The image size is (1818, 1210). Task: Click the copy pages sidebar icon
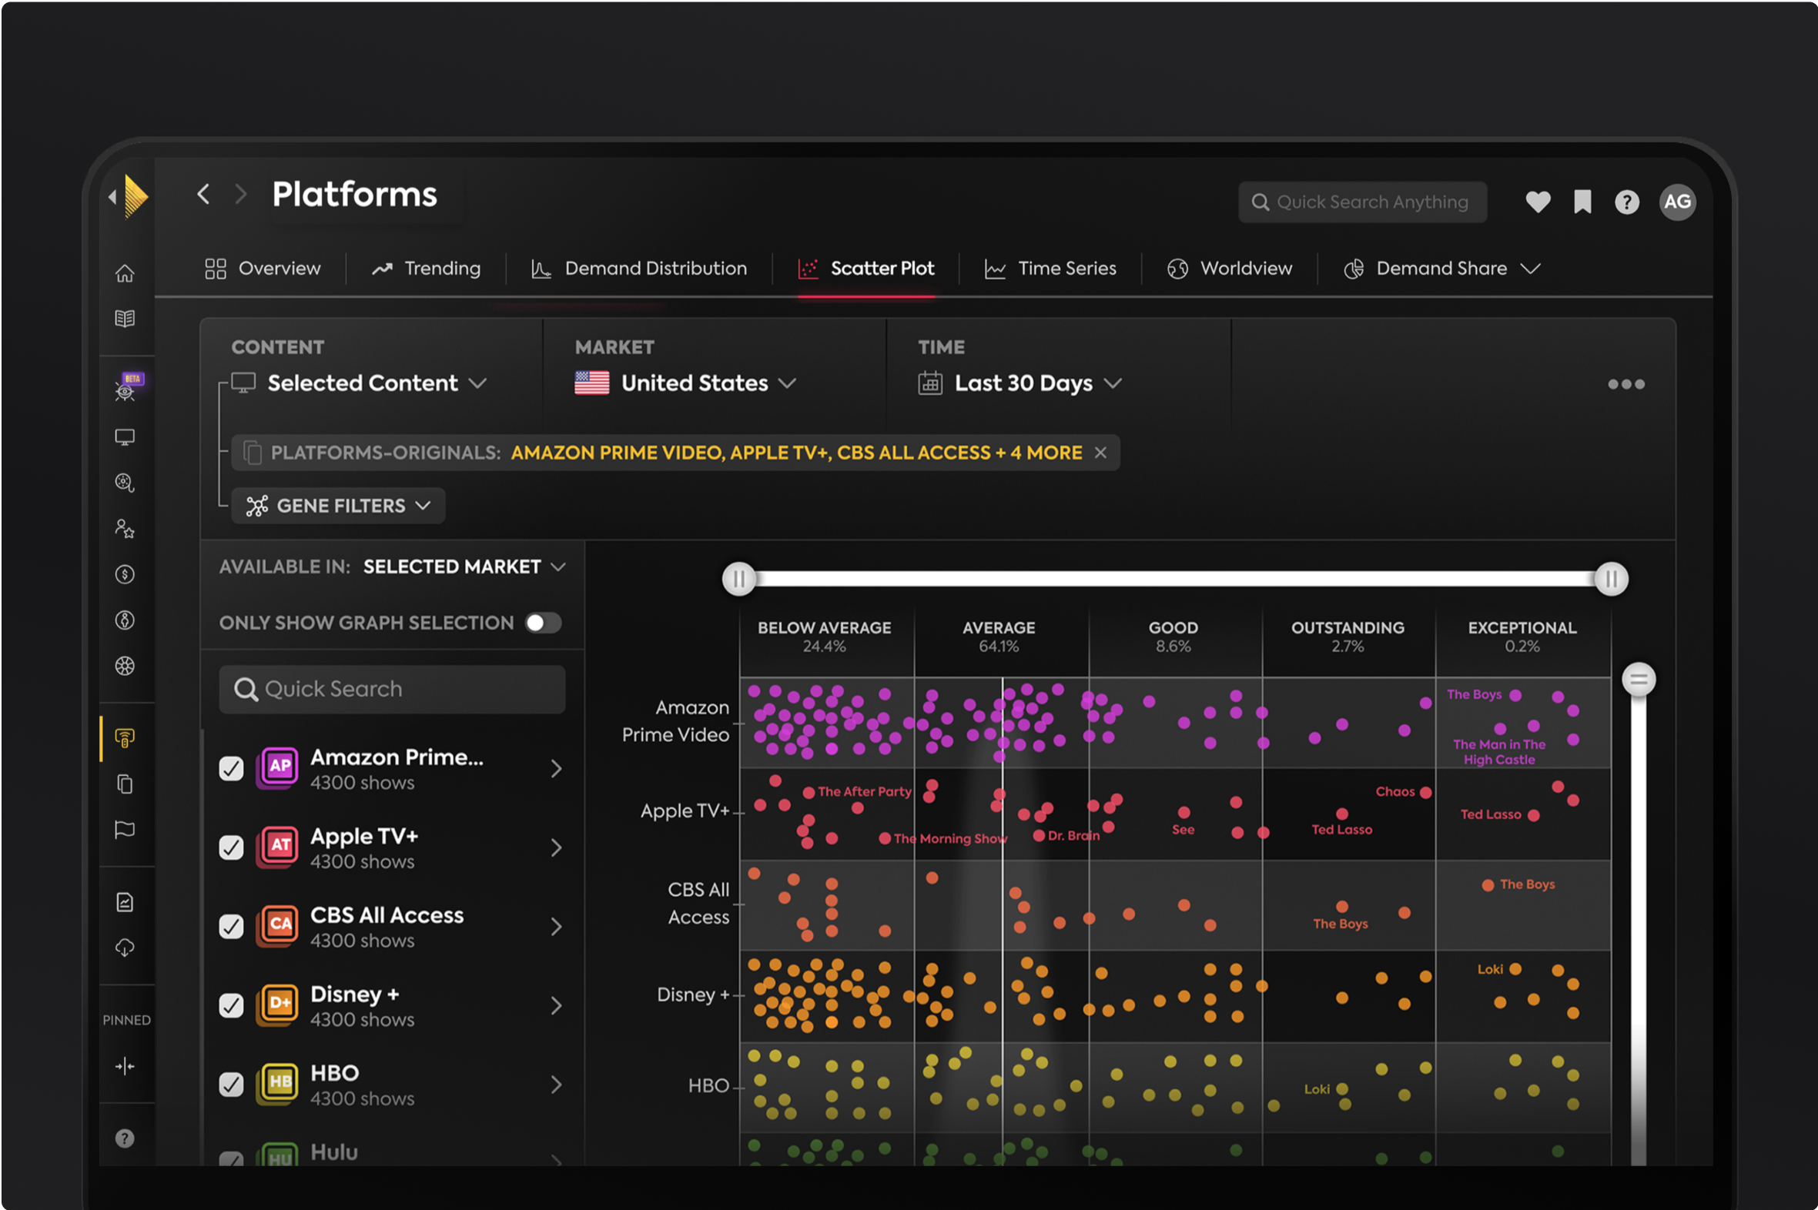125,784
